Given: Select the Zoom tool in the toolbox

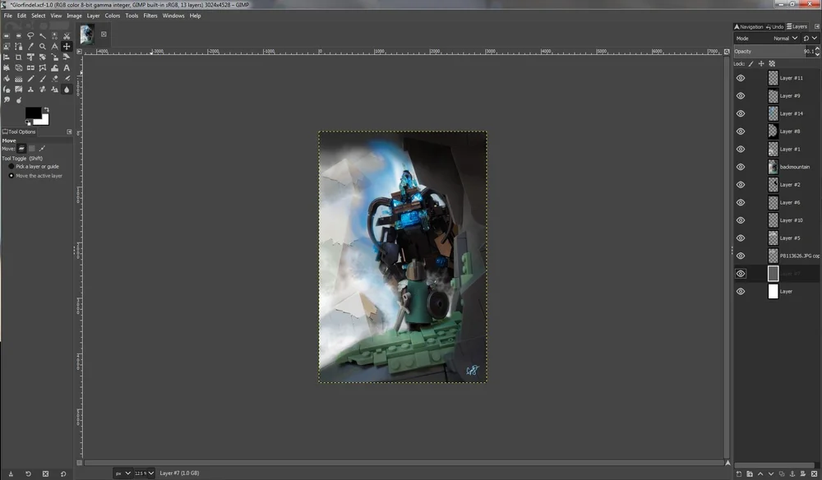Looking at the screenshot, I should tap(42, 46).
